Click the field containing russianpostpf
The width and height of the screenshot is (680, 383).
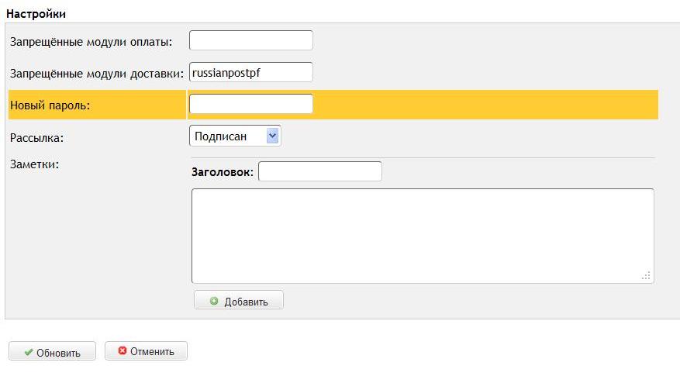250,72
